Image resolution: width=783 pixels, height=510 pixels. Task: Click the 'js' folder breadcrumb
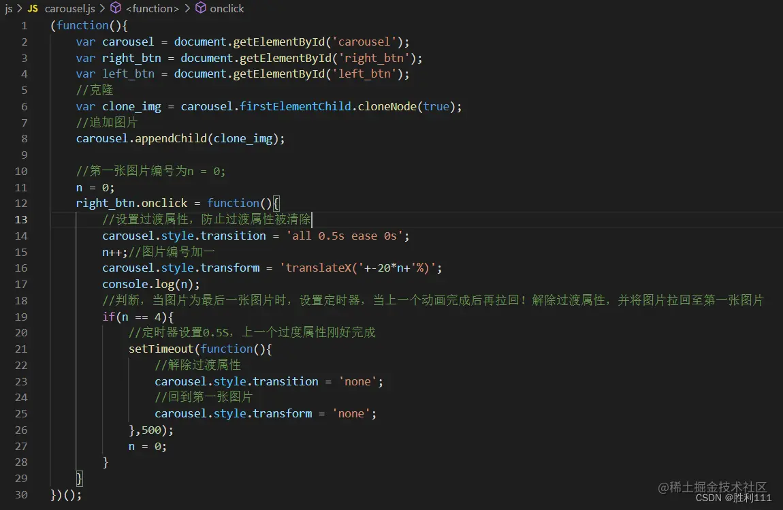8,8
